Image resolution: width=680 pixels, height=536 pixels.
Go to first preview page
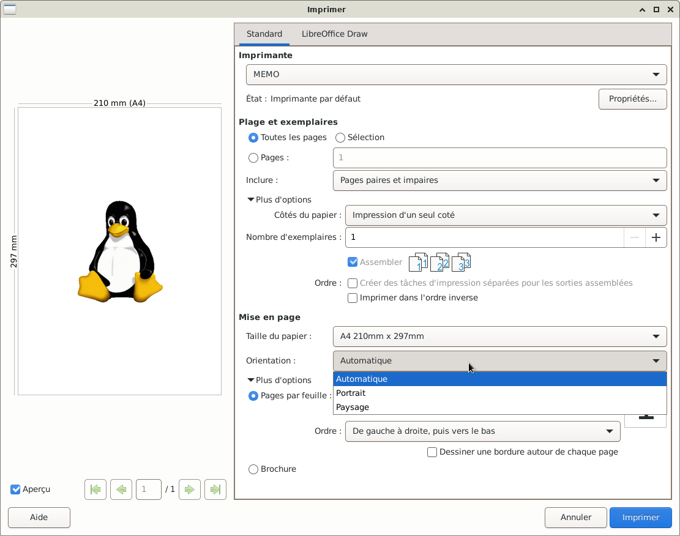point(95,489)
